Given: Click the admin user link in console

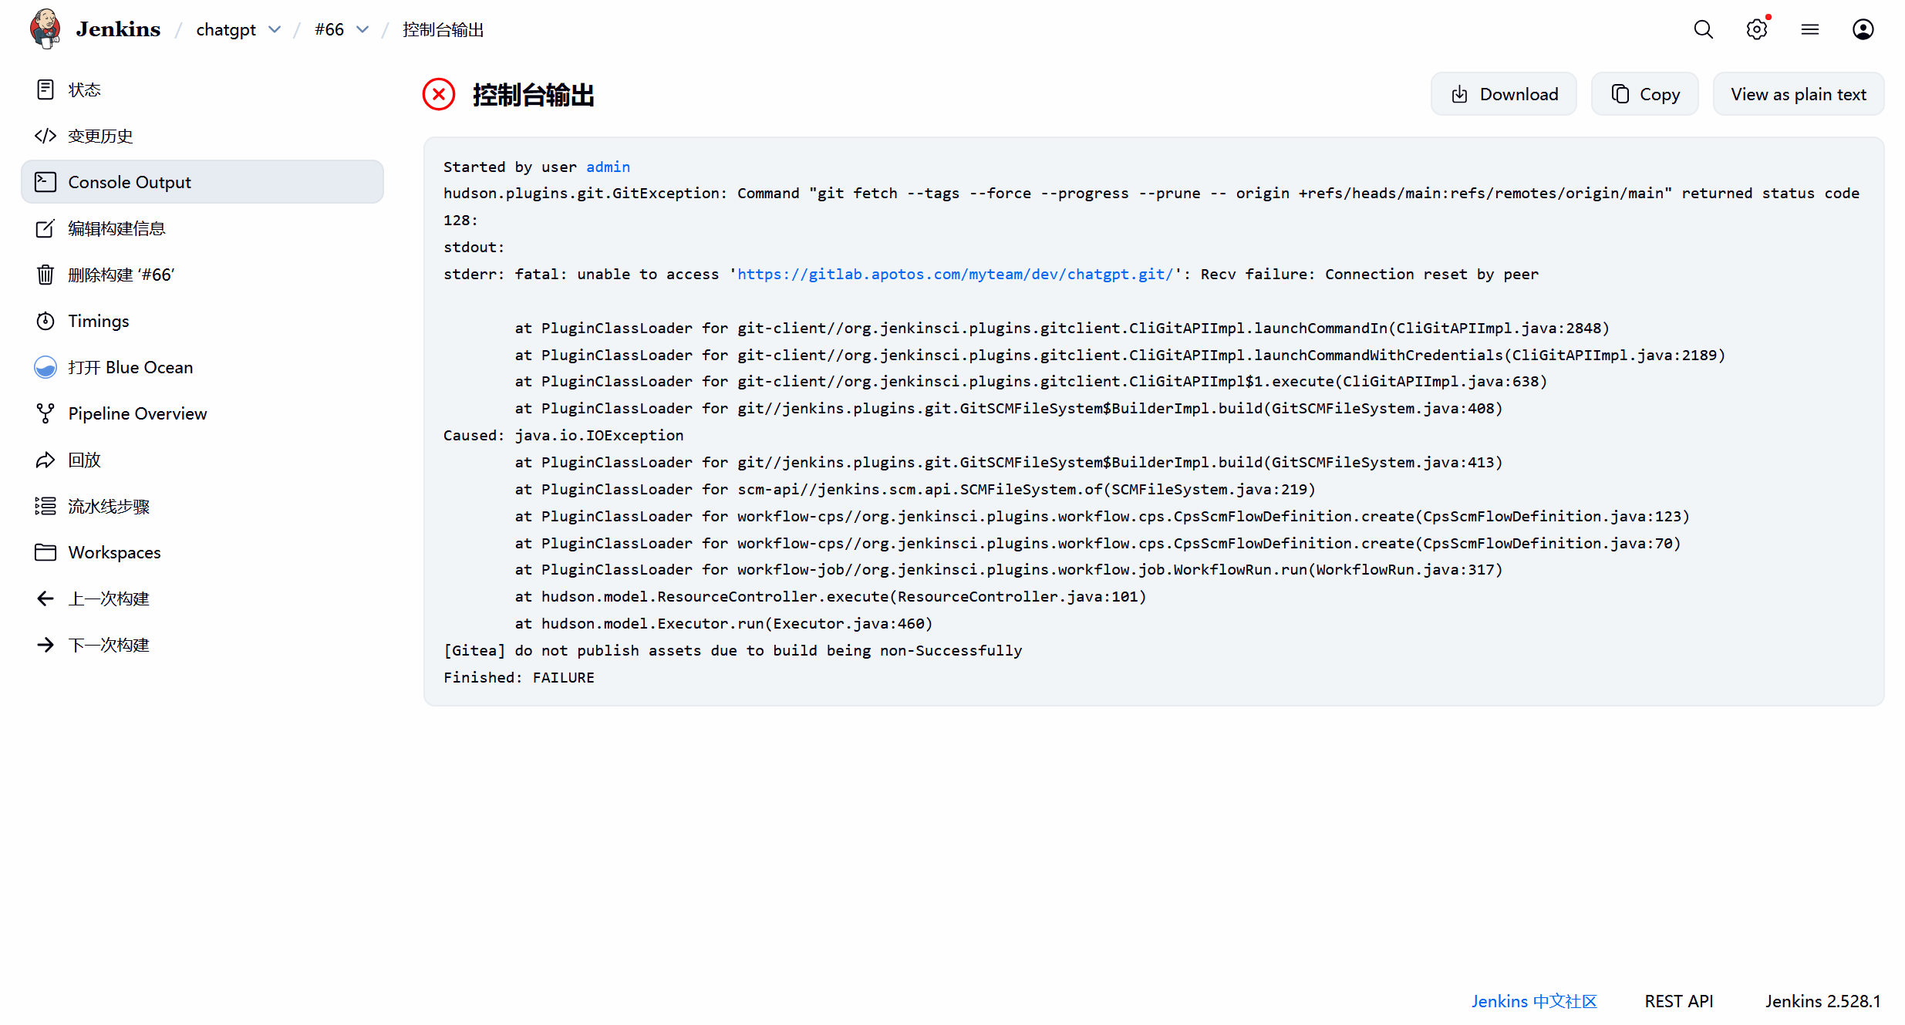Looking at the screenshot, I should pyautogui.click(x=608, y=167).
